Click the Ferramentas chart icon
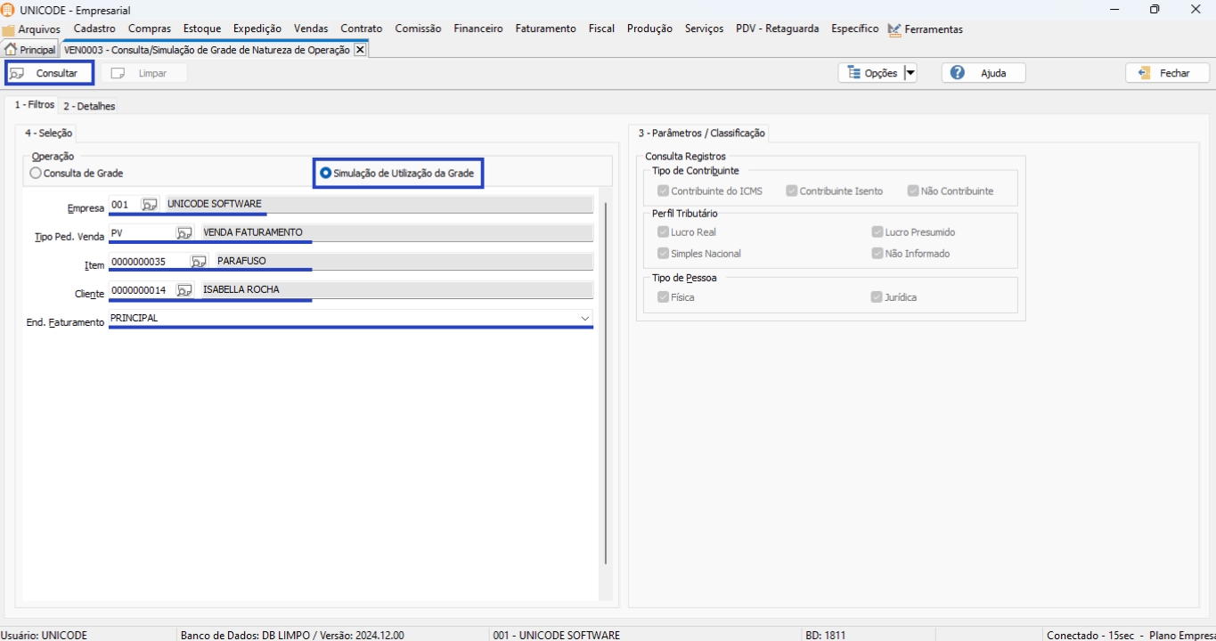The width and height of the screenshot is (1216, 641). 894,29
